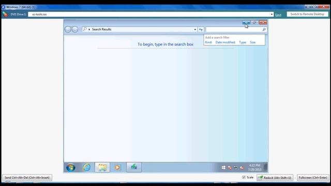Click the DVD drive icon in the console toolbar
331x186 pixels.
[x=5, y=14]
